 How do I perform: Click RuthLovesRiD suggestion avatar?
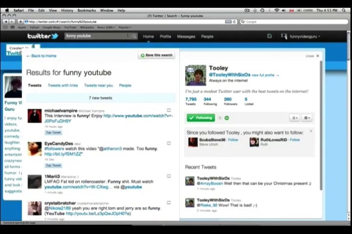(x=254, y=142)
